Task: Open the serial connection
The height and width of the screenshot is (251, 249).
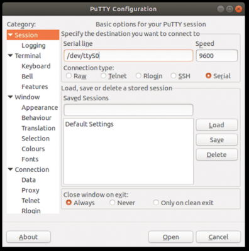Action: click(170, 237)
